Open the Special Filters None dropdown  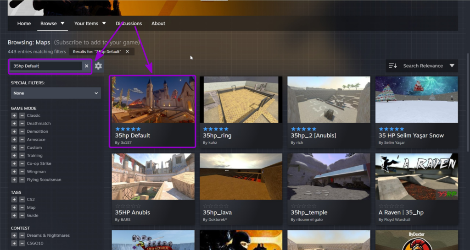click(x=56, y=93)
